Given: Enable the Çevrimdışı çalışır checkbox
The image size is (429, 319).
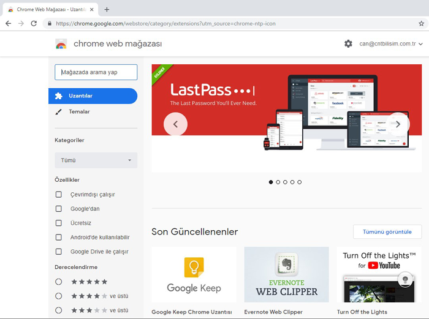Looking at the screenshot, I should 59,194.
